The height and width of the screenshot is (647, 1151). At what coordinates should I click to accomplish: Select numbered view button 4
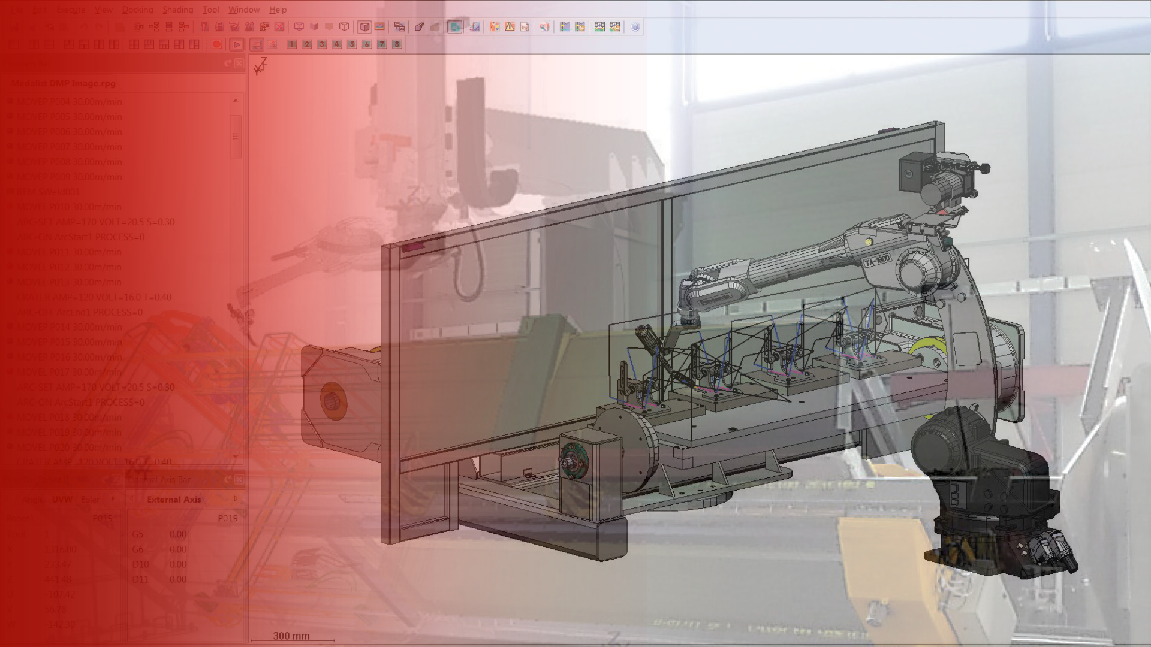pos(337,44)
